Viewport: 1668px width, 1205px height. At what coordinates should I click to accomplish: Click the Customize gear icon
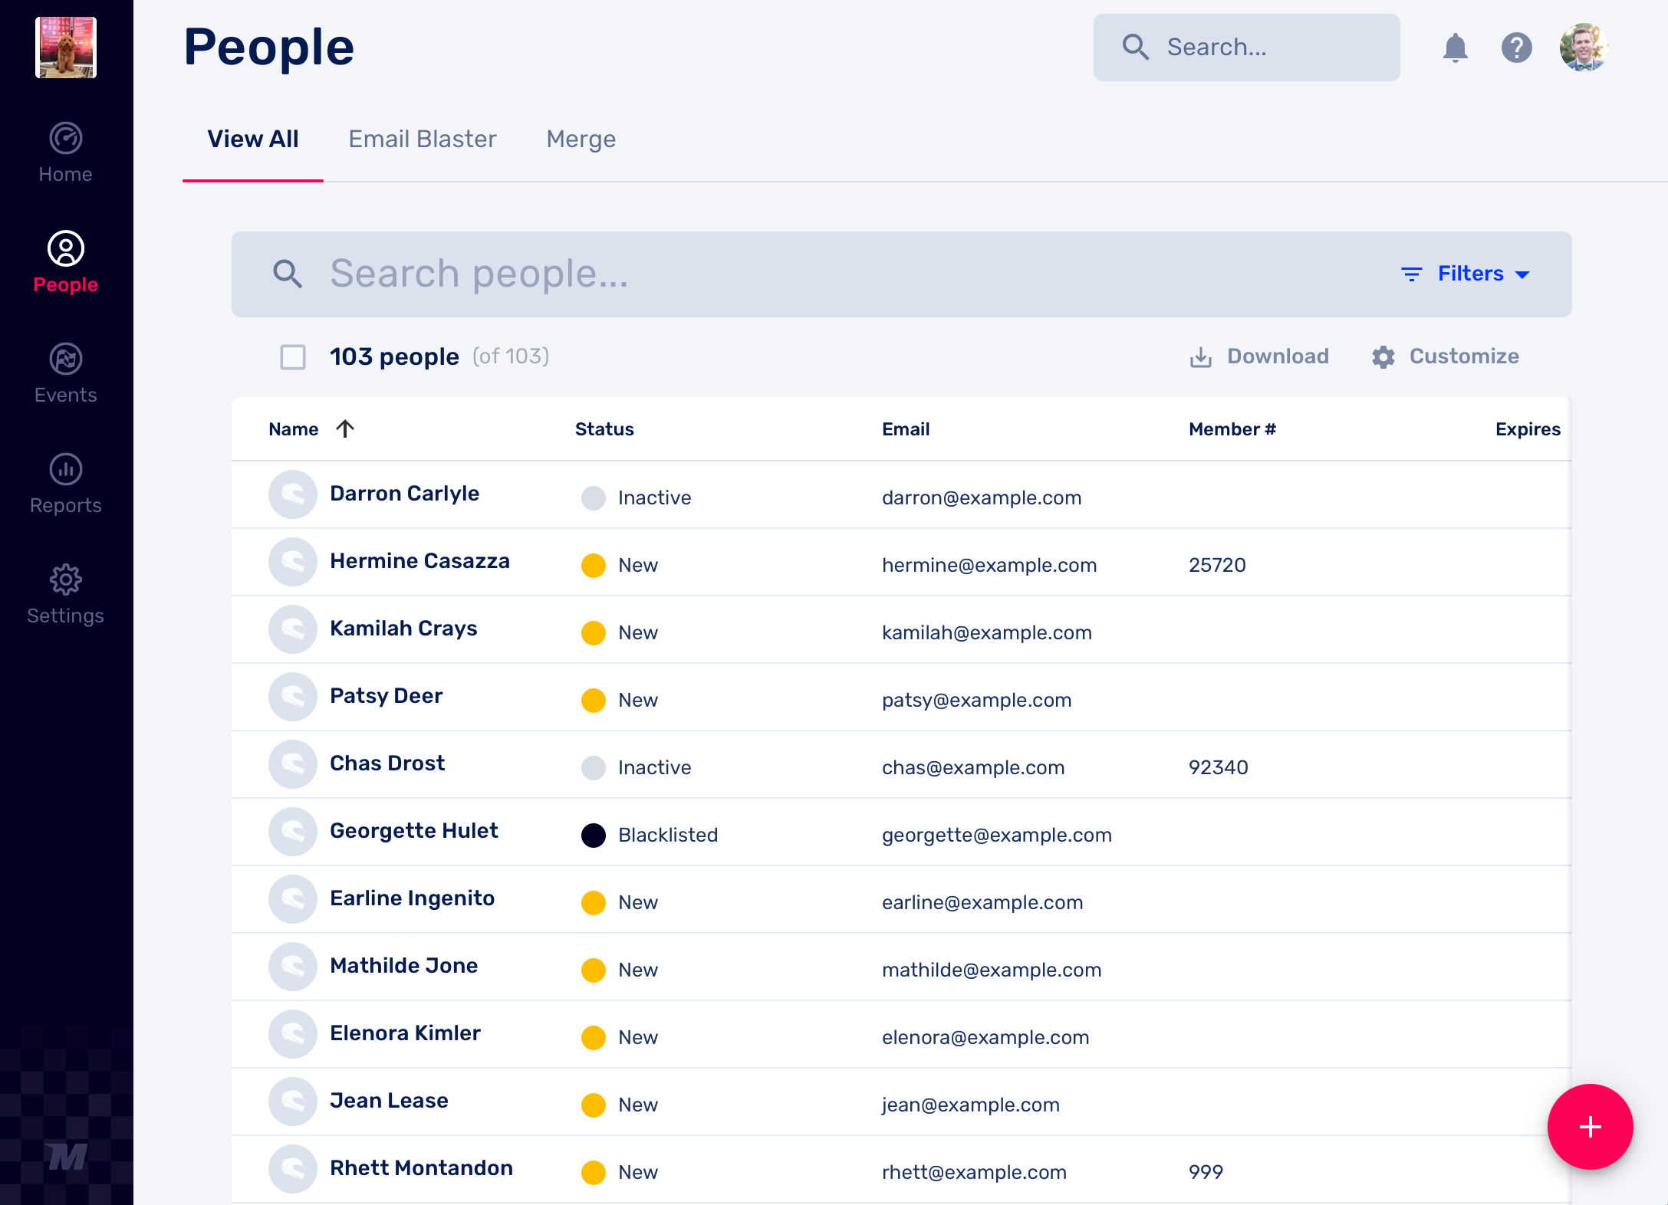click(x=1383, y=356)
